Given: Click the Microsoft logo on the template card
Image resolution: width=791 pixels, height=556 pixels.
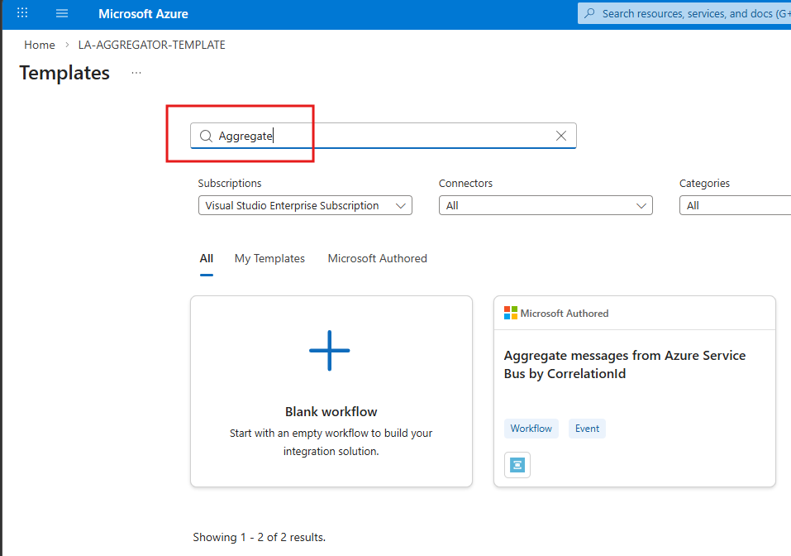Looking at the screenshot, I should point(511,313).
